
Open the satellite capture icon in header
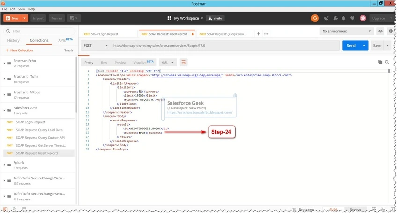326,18
